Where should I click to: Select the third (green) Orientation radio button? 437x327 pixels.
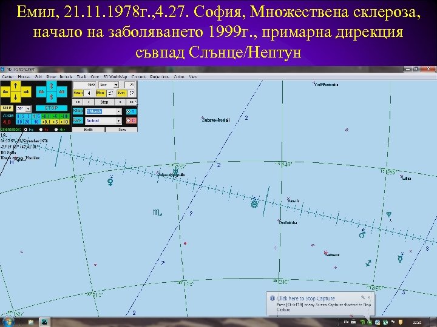coord(56,130)
